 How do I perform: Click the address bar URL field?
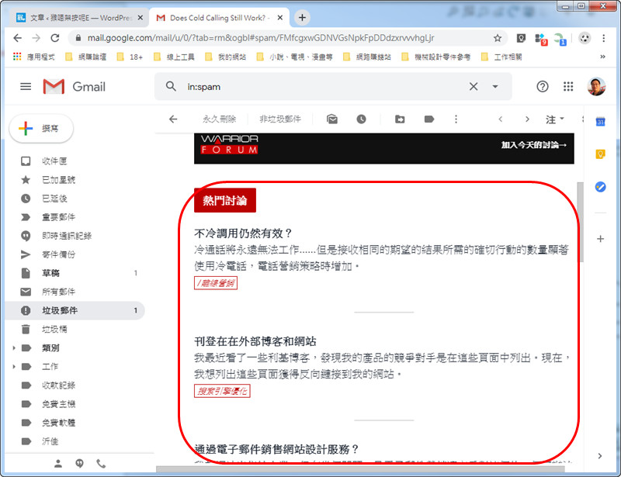click(x=287, y=38)
